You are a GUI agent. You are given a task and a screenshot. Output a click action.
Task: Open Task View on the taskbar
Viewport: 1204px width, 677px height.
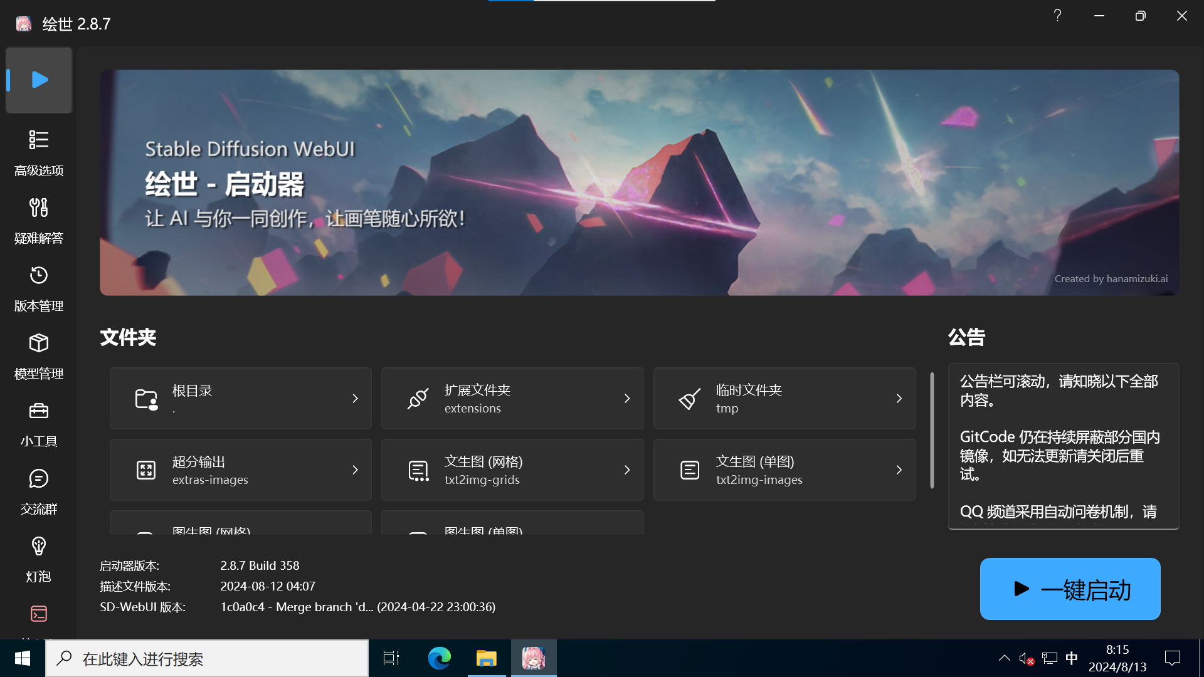click(x=391, y=658)
